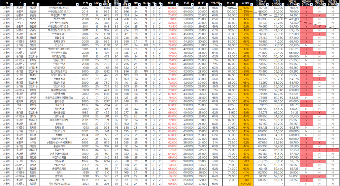Select the 동답한신 cell
Image resolution: width=340 pixels, height=186 pixels.
tap(59, 150)
